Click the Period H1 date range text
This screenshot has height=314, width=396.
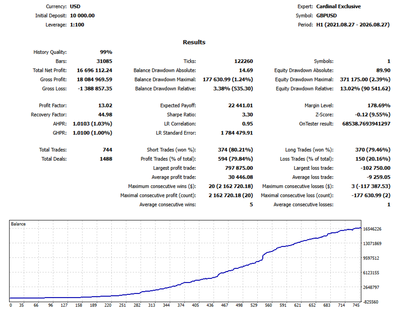tap(353, 25)
